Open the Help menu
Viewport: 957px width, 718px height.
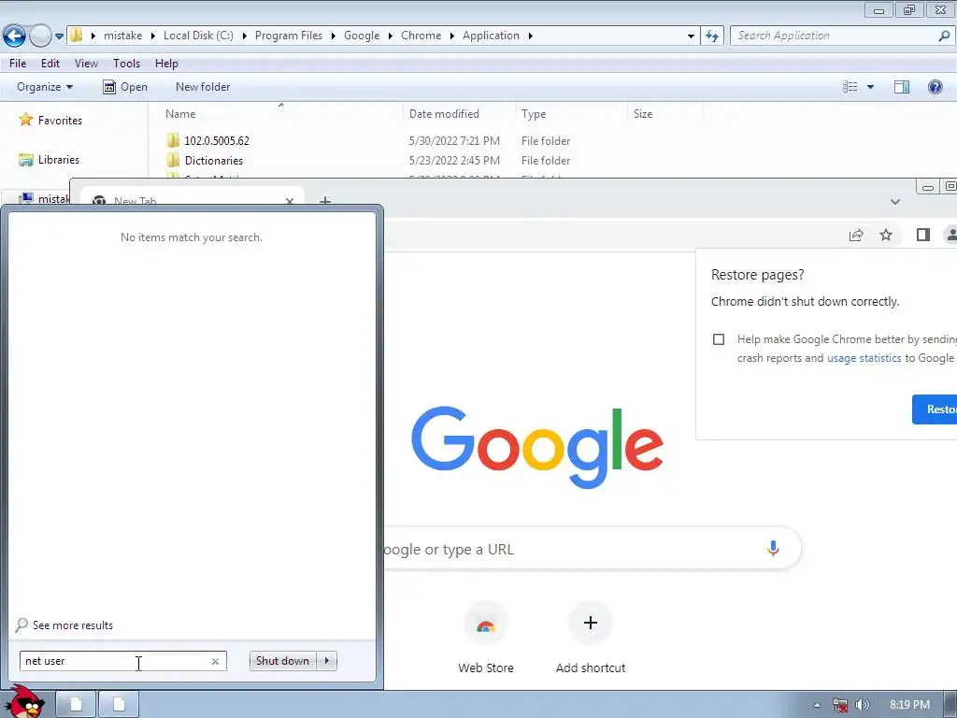(166, 64)
